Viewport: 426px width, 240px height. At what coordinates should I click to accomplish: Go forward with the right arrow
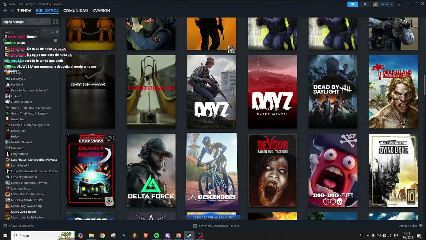click(x=12, y=11)
